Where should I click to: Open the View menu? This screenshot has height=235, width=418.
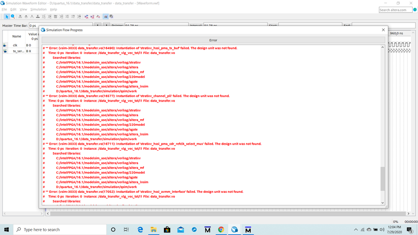pos(23,9)
